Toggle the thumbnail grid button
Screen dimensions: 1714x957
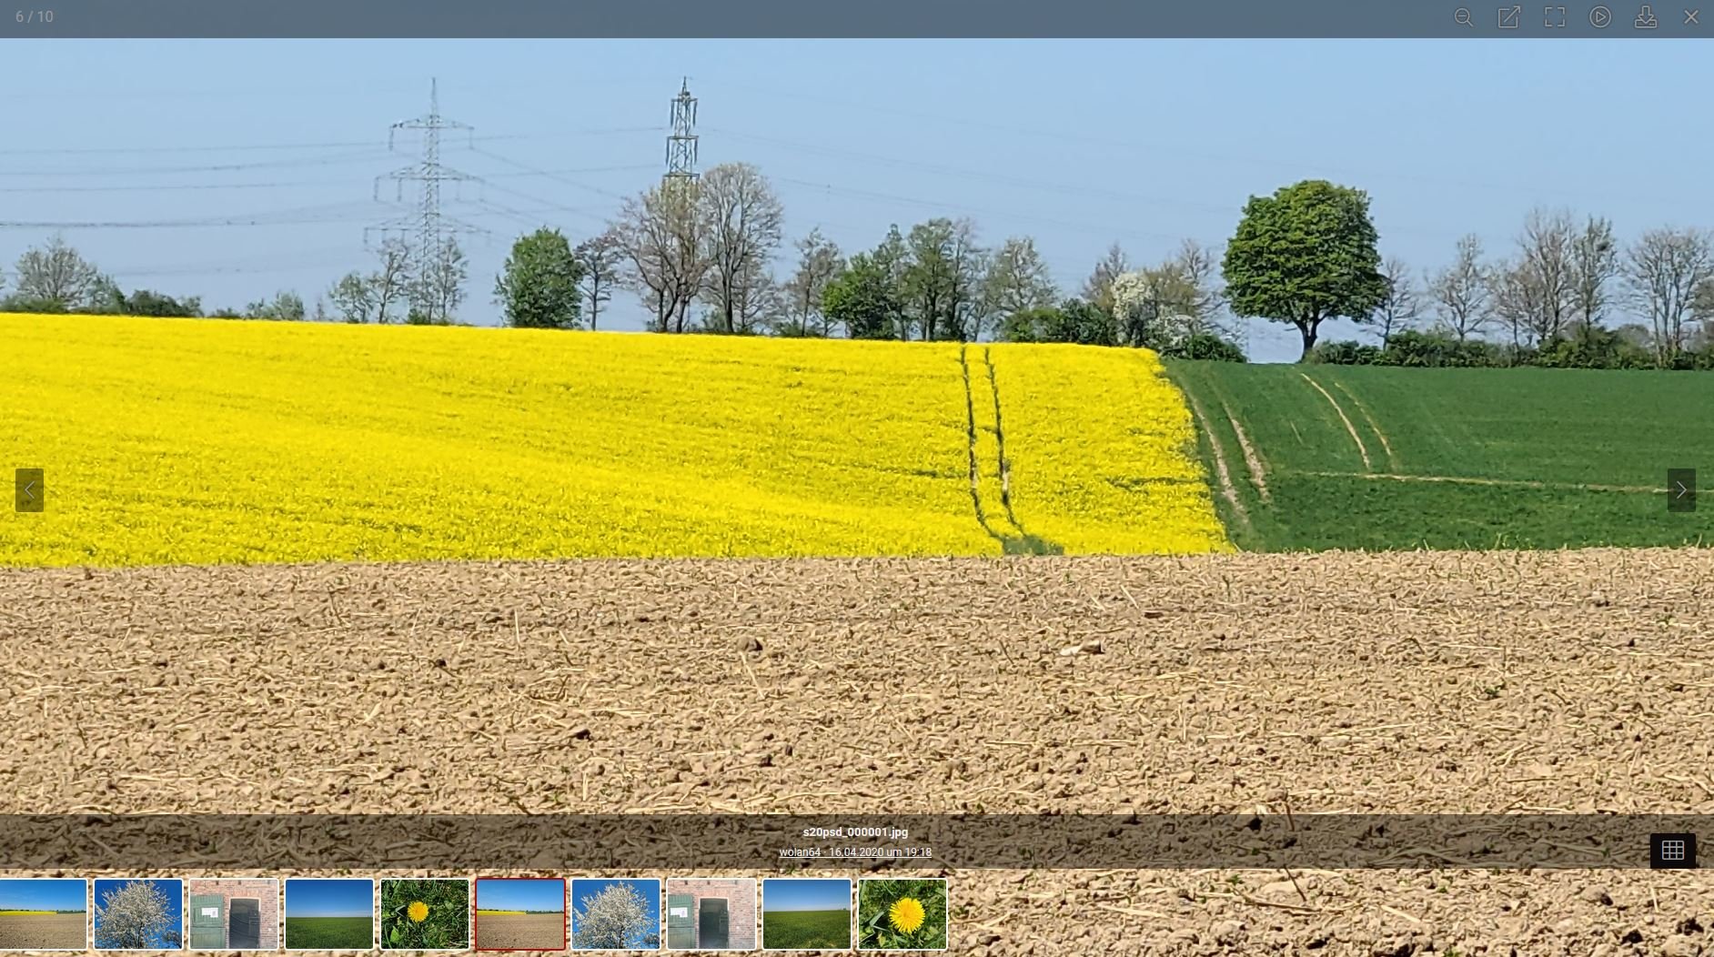click(1673, 851)
